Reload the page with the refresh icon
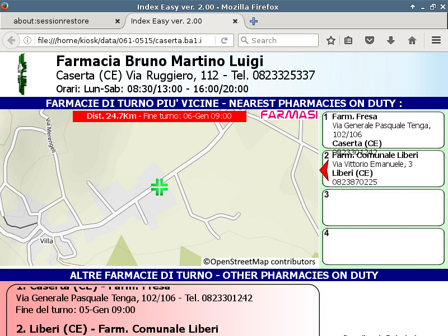The width and height of the screenshot is (448, 336). (x=224, y=40)
